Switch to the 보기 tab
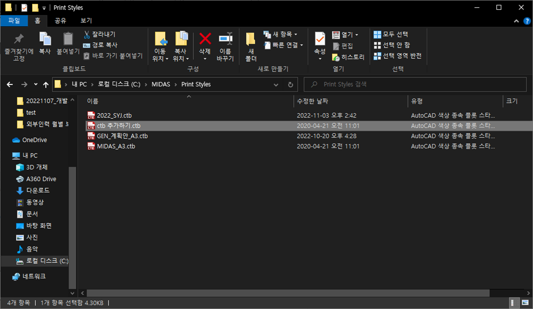Viewport: 533px width, 309px height. pyautogui.click(x=85, y=21)
